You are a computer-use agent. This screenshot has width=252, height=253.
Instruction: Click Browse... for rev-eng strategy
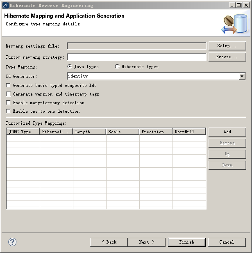[227, 57]
